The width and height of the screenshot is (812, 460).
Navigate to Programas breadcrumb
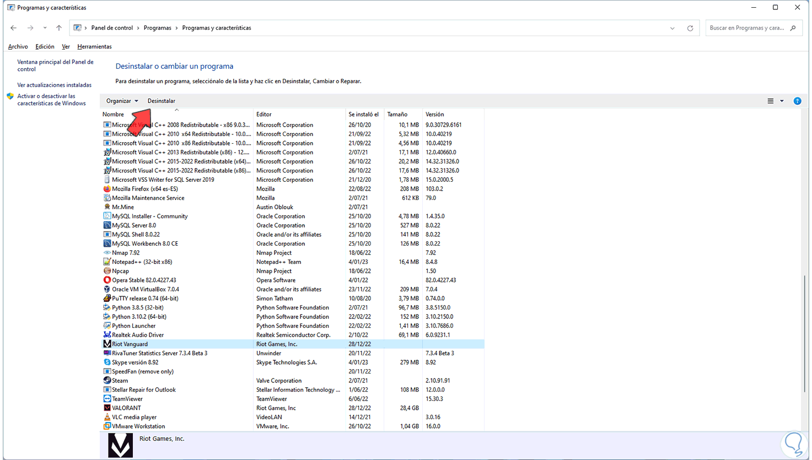pyautogui.click(x=158, y=28)
